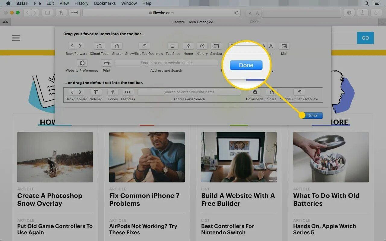This screenshot has height=241, width=386.
Task: Click the Address and Search field in the default set
Action: tap(189, 92)
